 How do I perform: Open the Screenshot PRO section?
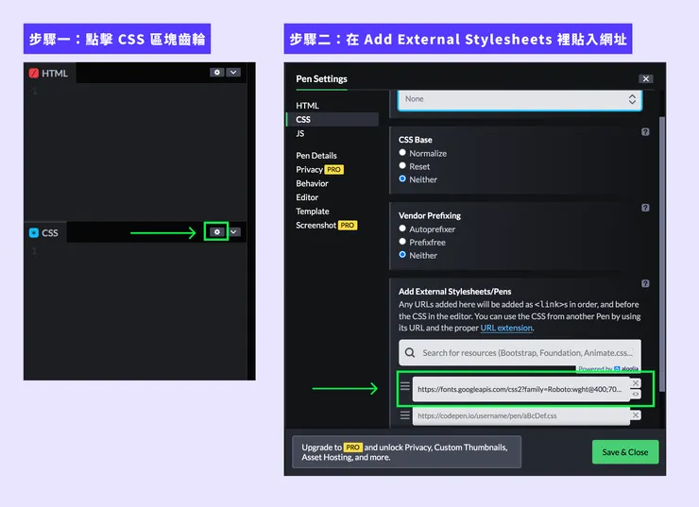[x=326, y=225]
